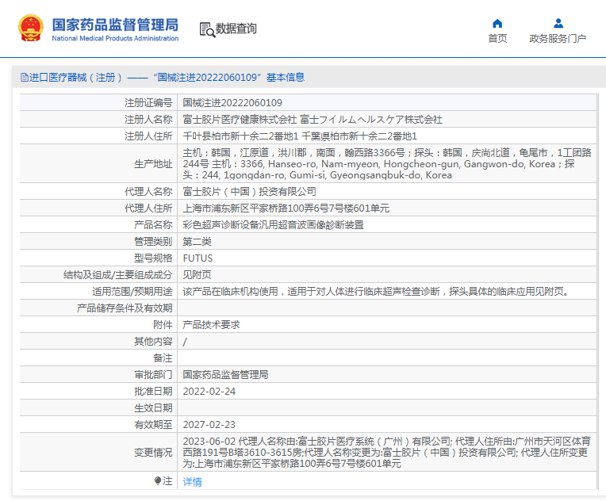Click the 适用范围/预期用途 label
606x501 pixels.
coord(132,291)
